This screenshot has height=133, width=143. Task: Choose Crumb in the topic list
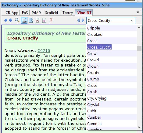point(111,79)
